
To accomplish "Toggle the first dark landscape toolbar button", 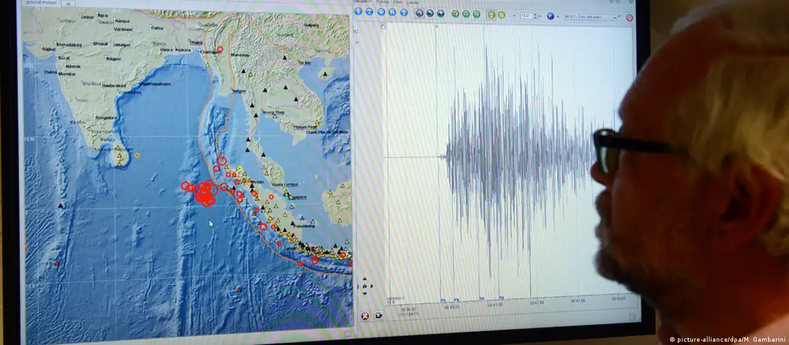I will pos(419,13).
